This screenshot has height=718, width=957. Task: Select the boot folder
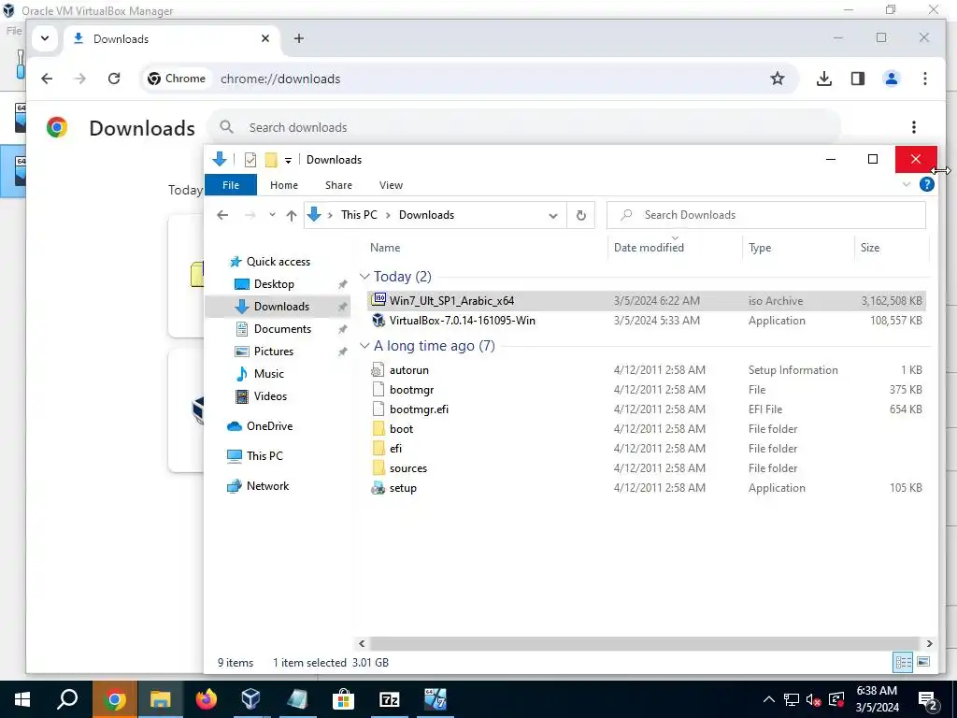[x=647, y=428]
